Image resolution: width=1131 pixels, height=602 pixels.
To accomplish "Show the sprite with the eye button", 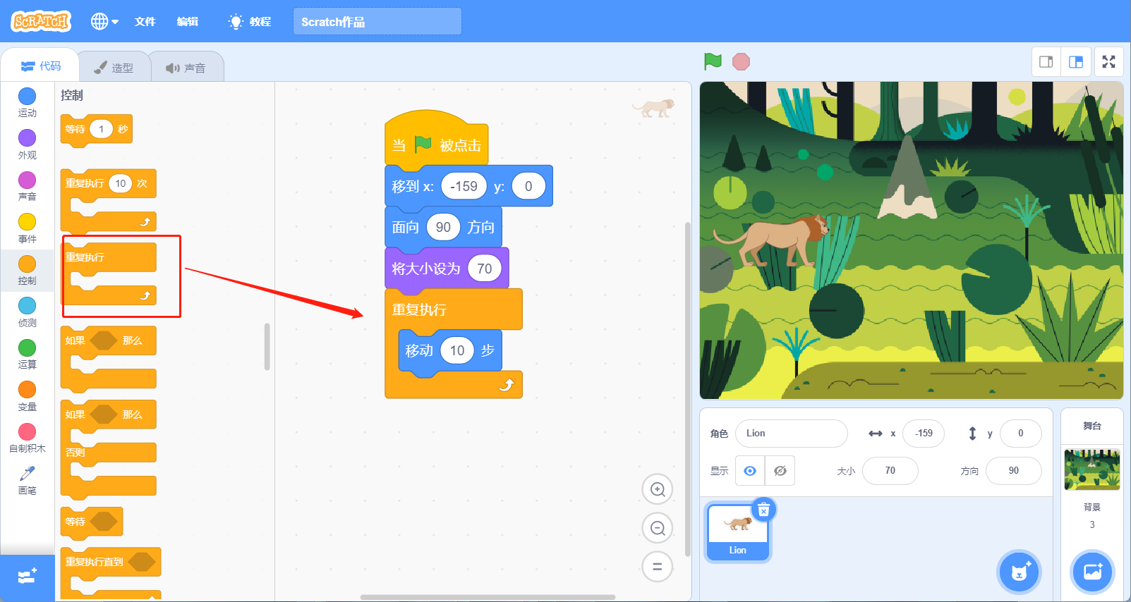I will pyautogui.click(x=750, y=471).
